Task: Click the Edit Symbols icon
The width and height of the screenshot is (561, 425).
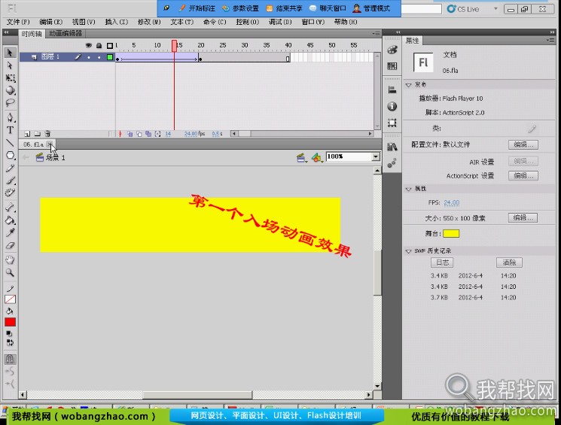Action: pos(316,158)
